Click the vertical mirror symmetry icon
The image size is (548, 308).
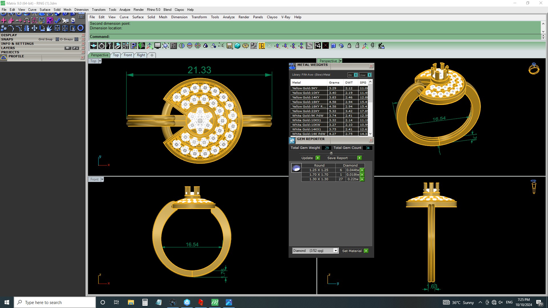(x=182, y=46)
